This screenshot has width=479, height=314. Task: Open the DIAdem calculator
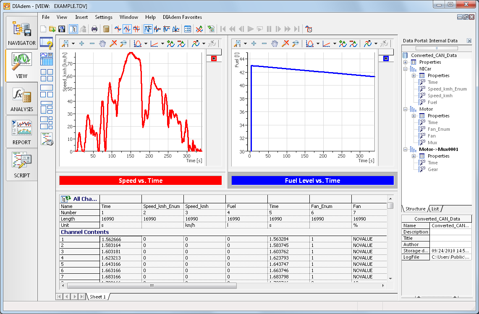[x=106, y=29]
